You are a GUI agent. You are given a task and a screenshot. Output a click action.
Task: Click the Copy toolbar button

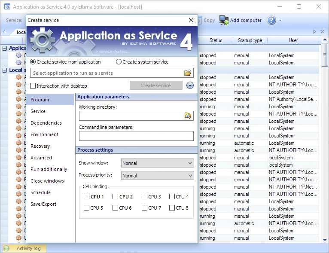(209, 20)
